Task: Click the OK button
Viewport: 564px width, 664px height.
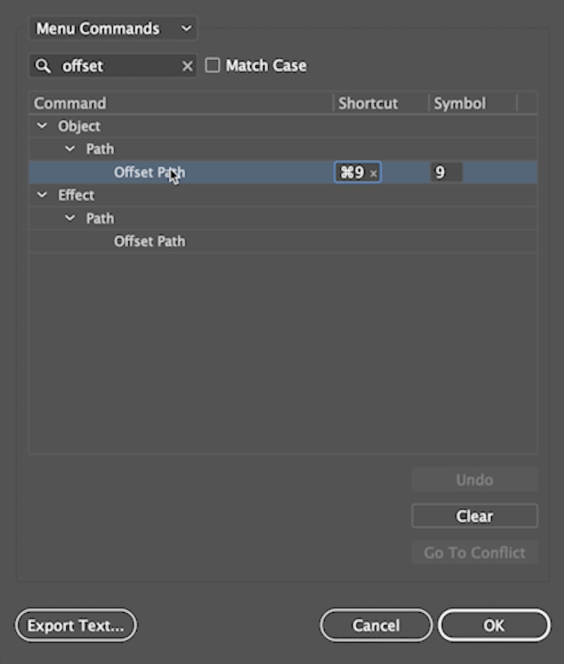Action: pos(494,626)
